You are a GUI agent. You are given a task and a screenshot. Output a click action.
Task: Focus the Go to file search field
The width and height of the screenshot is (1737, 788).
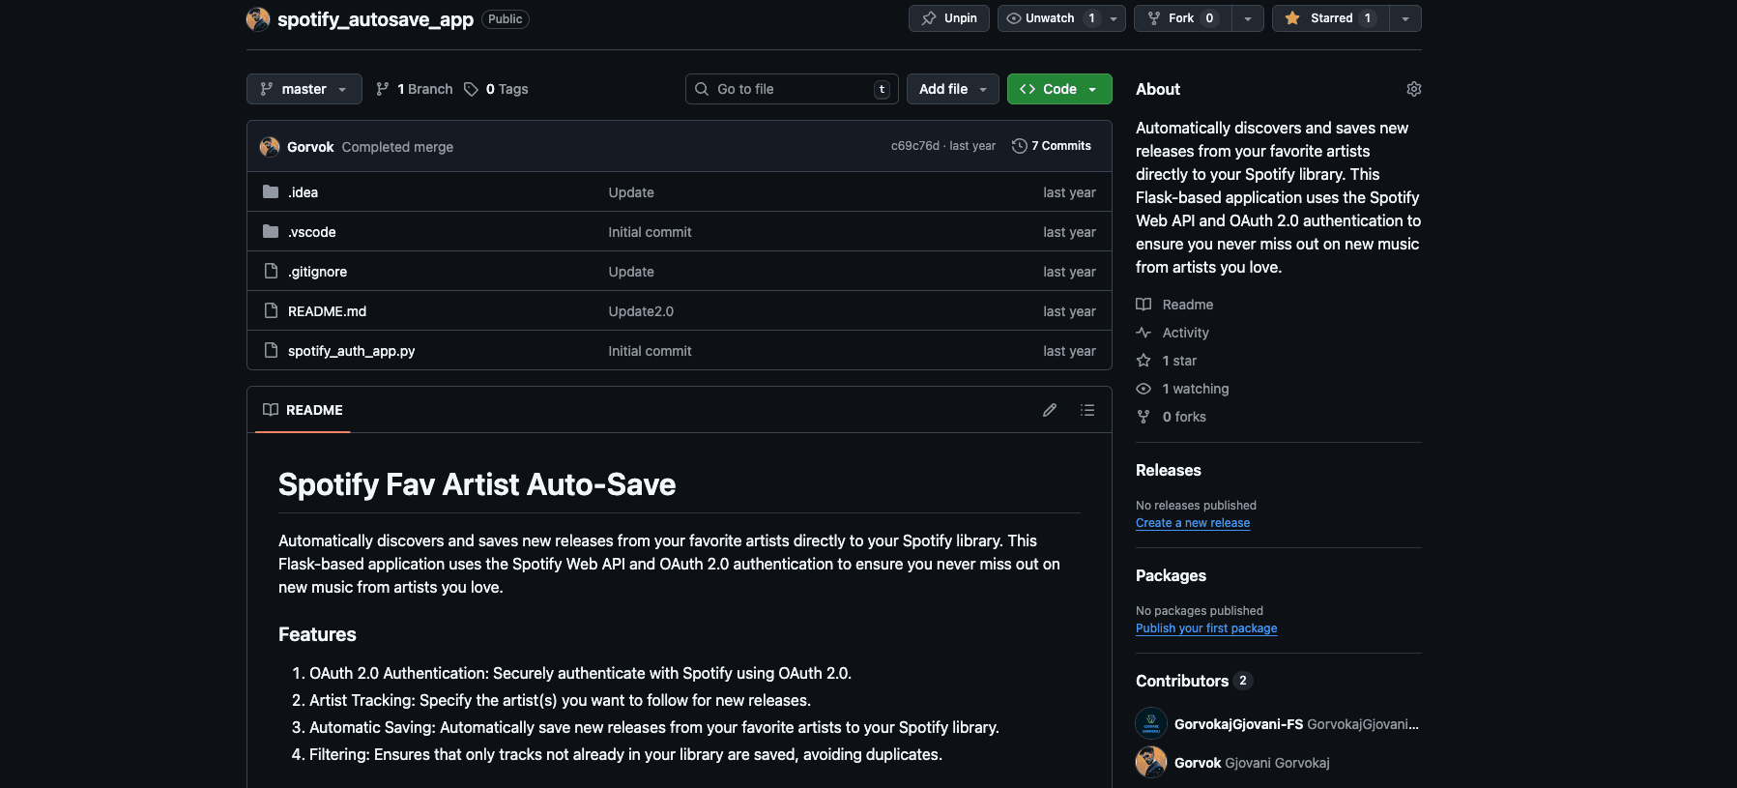792,89
